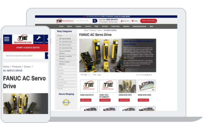This screenshot has width=203, height=123.
Task: Click the Drives breadcrumb on laptop page
Action: [99, 30]
